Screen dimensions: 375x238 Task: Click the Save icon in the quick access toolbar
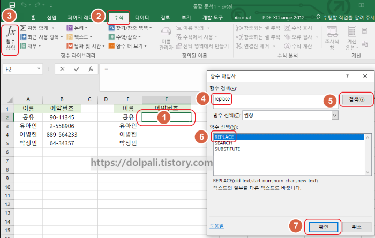click(12, 5)
